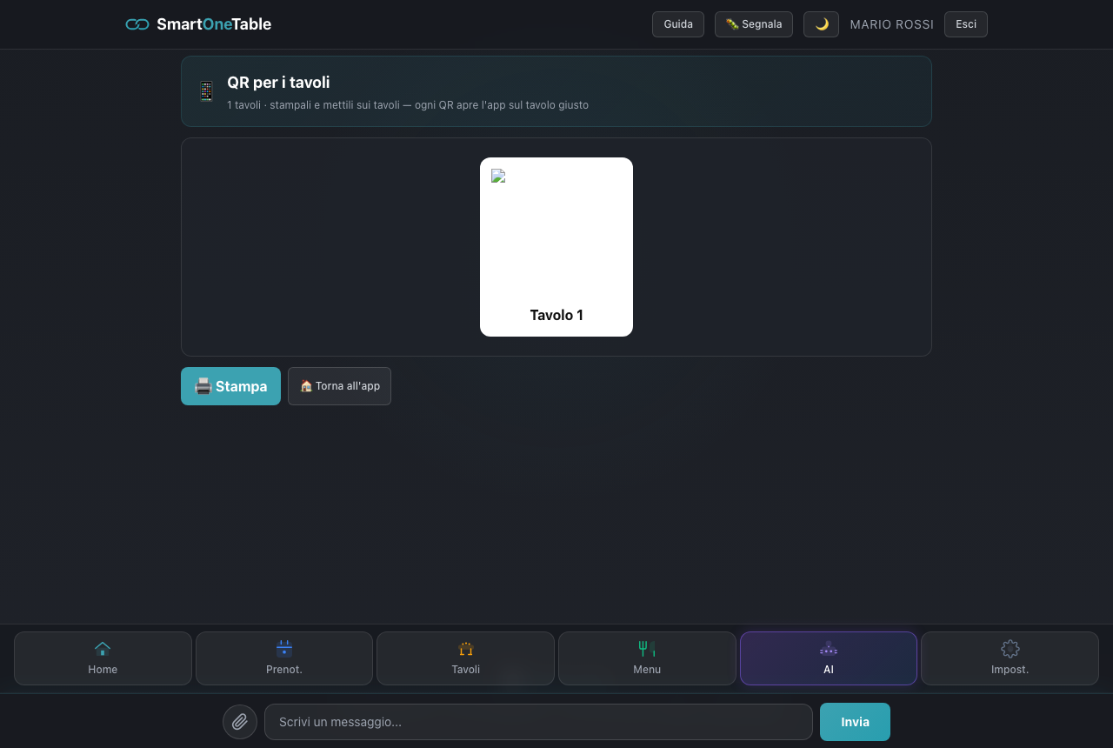Click the Tavolo 1 label
1113x748 pixels.
click(556, 315)
